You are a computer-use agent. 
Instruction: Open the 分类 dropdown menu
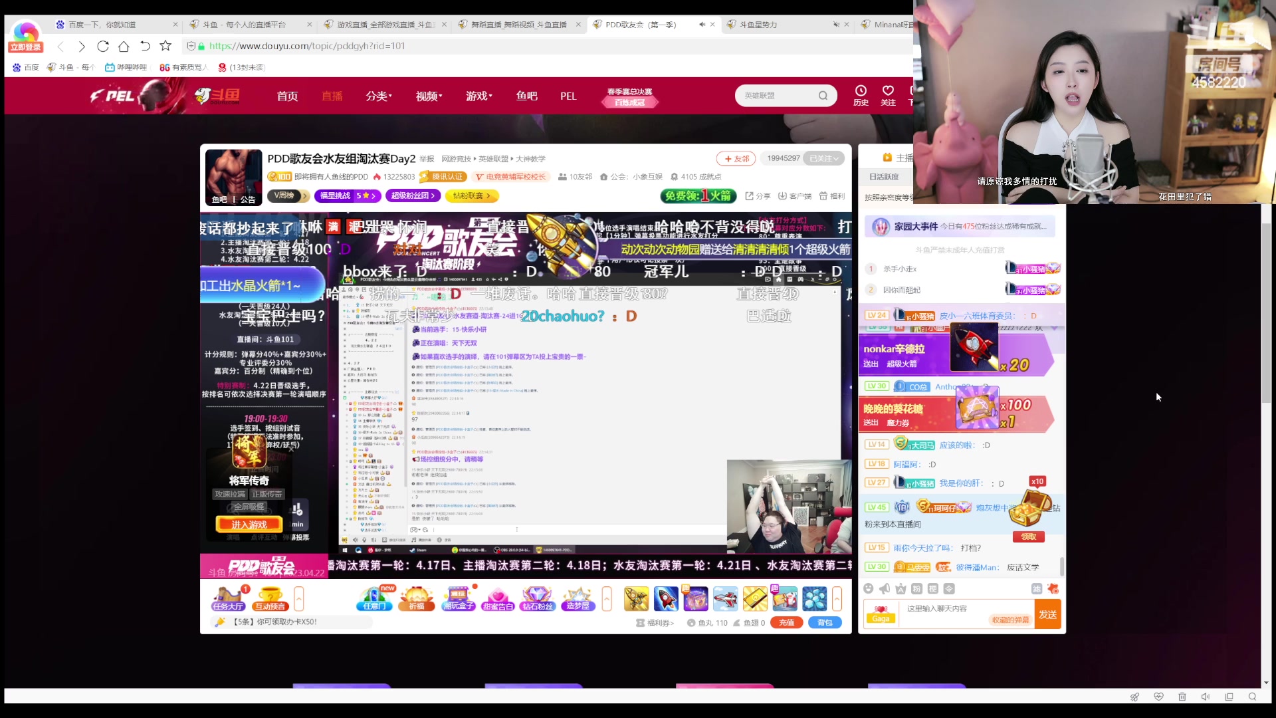point(379,96)
